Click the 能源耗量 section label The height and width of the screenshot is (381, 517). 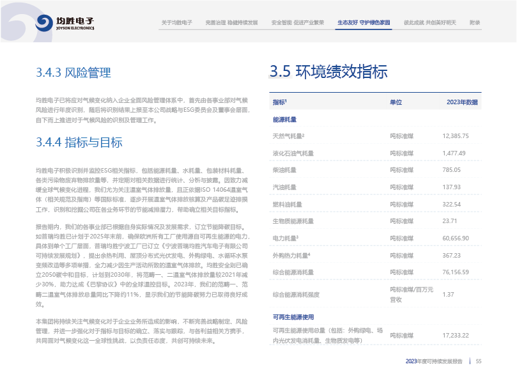(284, 120)
